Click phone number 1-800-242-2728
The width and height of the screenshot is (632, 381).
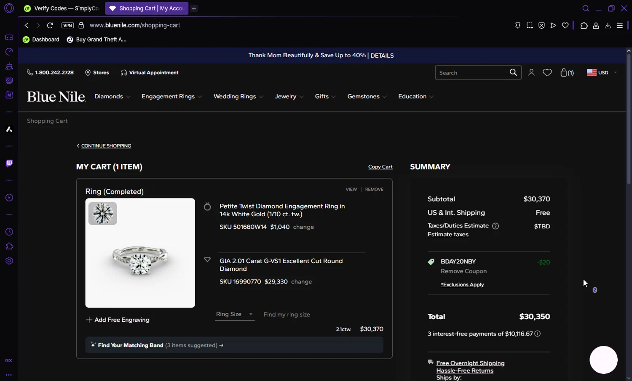(x=50, y=73)
